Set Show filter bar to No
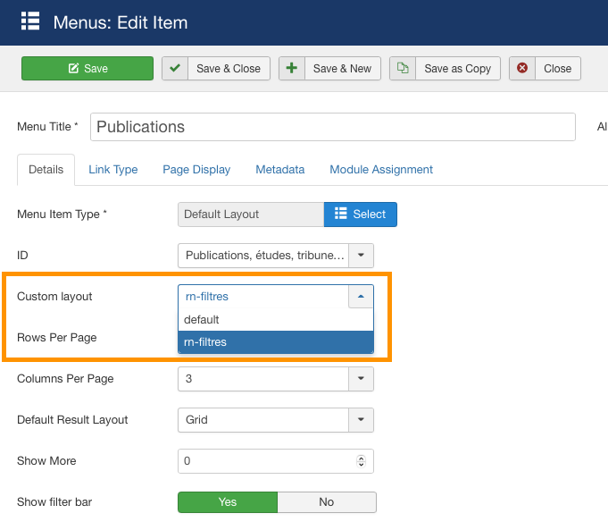Viewport: 608px width, 530px height. (x=327, y=502)
